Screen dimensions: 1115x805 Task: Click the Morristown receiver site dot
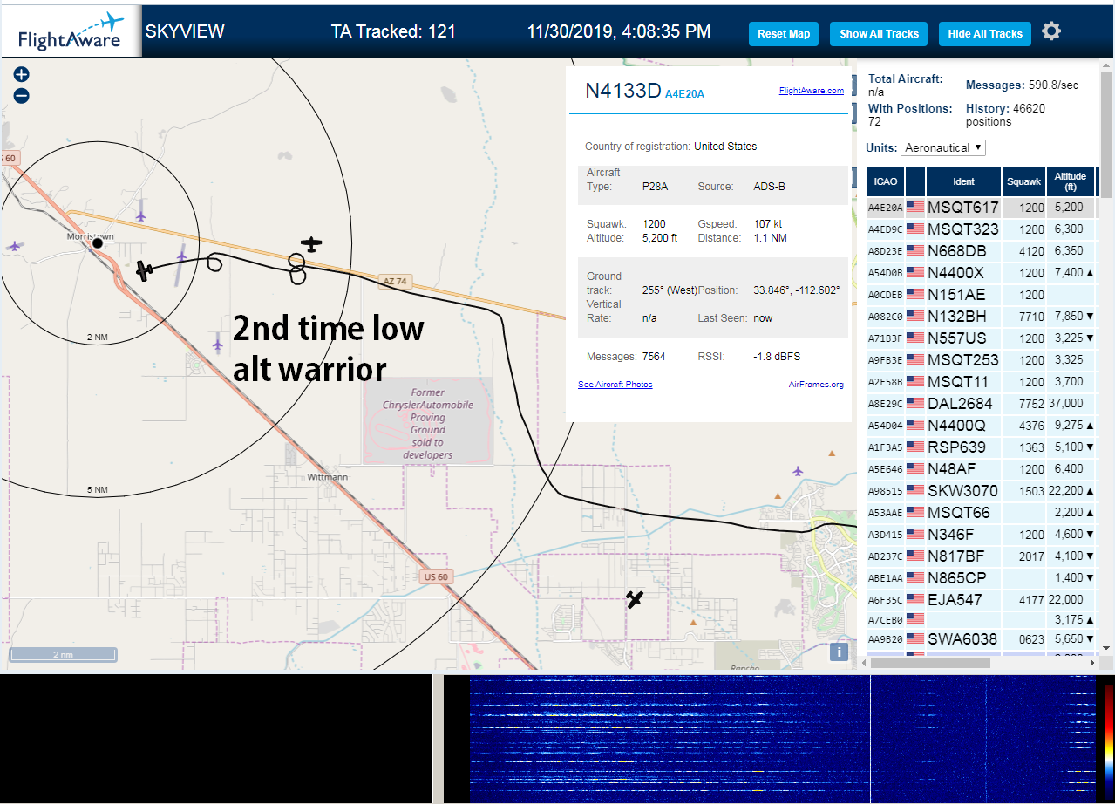coord(98,243)
